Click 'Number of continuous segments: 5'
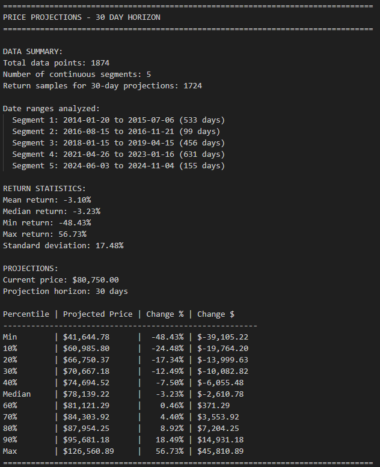Viewport: 380px width, 467px height. click(x=77, y=75)
